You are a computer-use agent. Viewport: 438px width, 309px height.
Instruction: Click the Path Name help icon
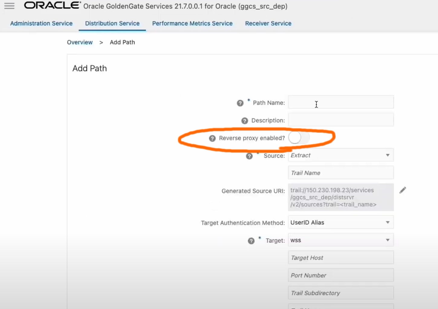pos(240,103)
